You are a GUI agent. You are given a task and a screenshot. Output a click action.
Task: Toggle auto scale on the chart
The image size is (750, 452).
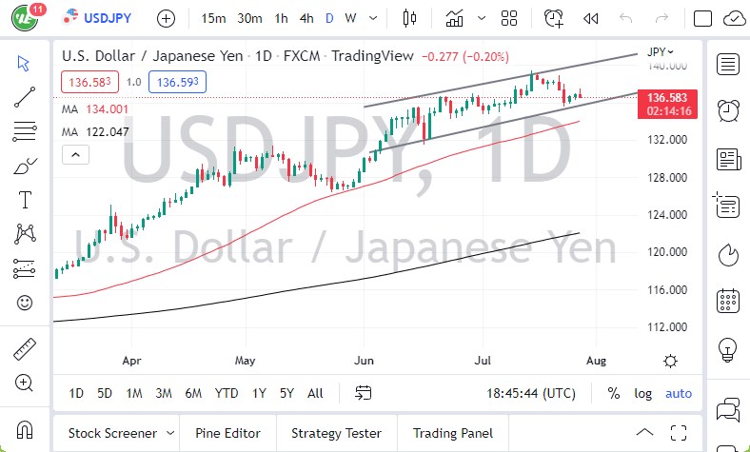tap(679, 393)
